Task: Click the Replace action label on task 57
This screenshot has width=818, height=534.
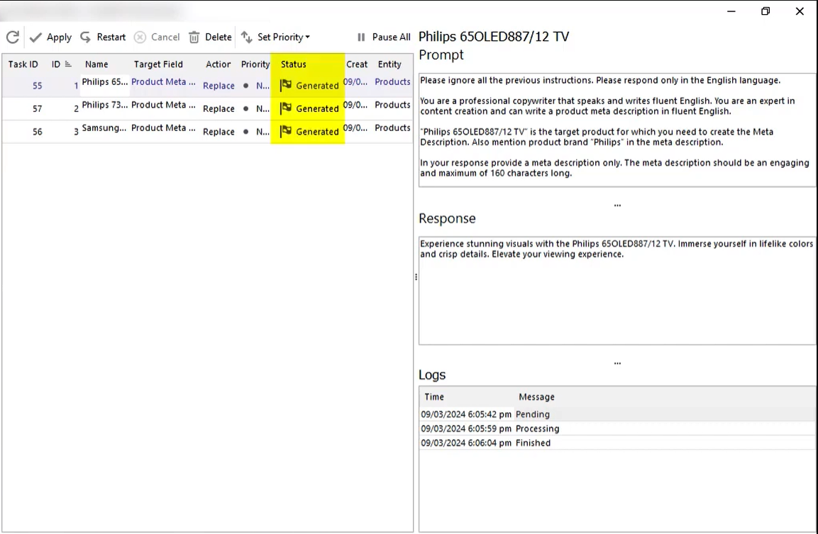Action: point(219,108)
